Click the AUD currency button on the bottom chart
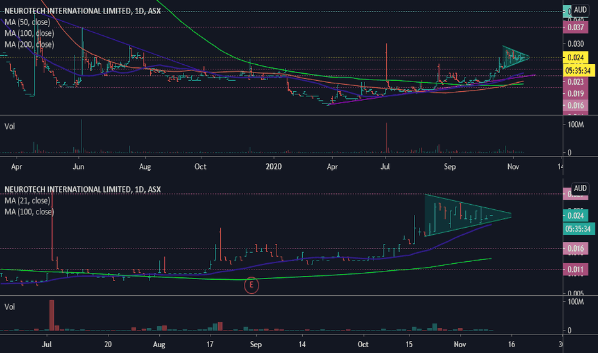 pyautogui.click(x=580, y=188)
